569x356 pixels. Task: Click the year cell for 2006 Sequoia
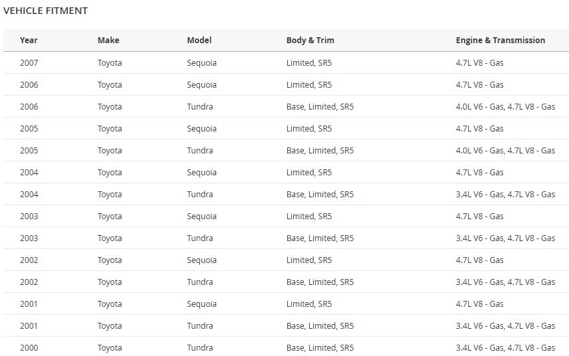(29, 85)
